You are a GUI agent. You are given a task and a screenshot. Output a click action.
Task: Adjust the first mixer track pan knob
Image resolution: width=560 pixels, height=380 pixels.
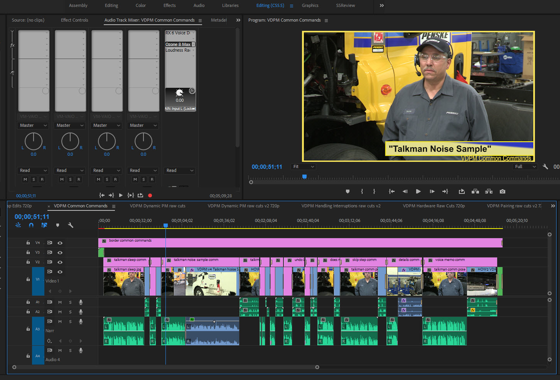coord(34,141)
